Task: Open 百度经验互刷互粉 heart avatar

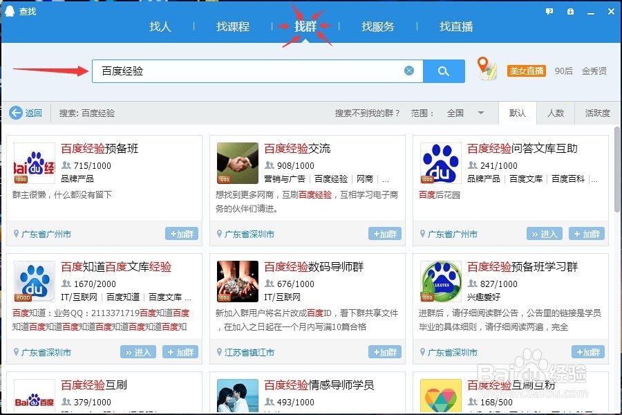Action: 441,395
